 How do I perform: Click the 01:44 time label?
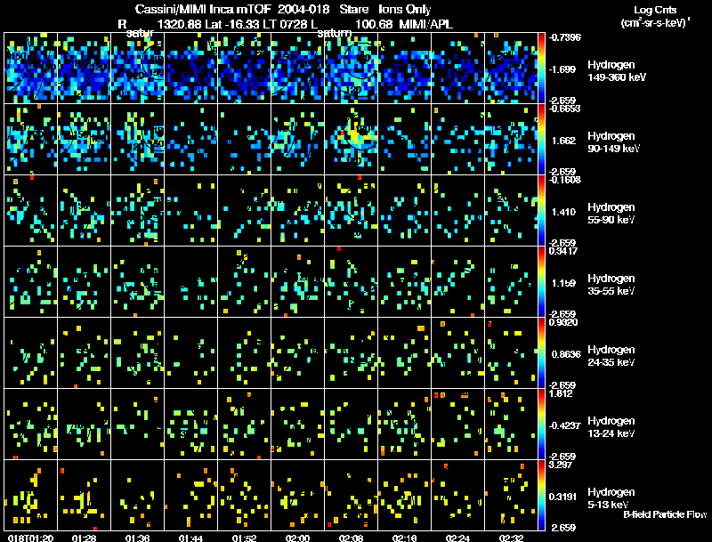tap(190, 538)
